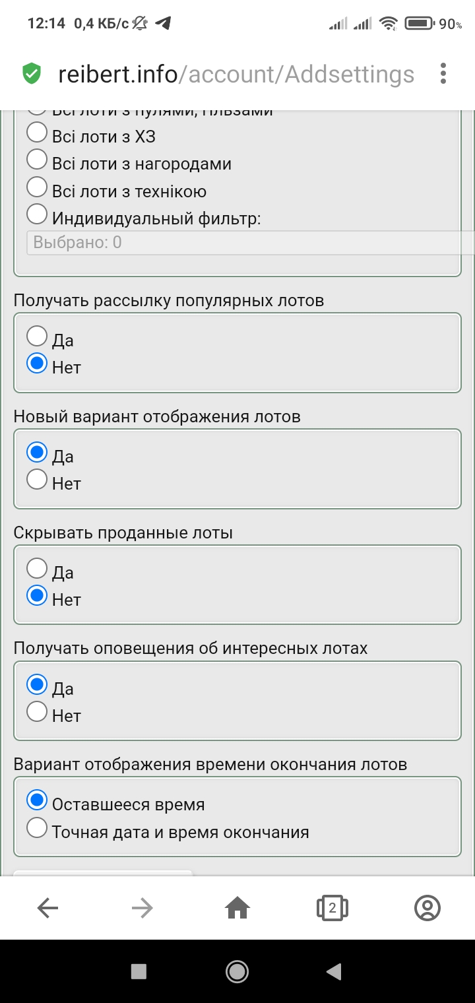Choose the "Индивидуальный фильтр" radio option

37,214
